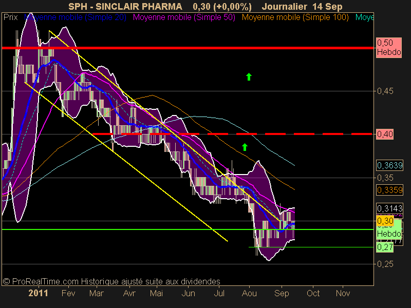
Task: Click the Nov month label
Action: click(x=343, y=293)
